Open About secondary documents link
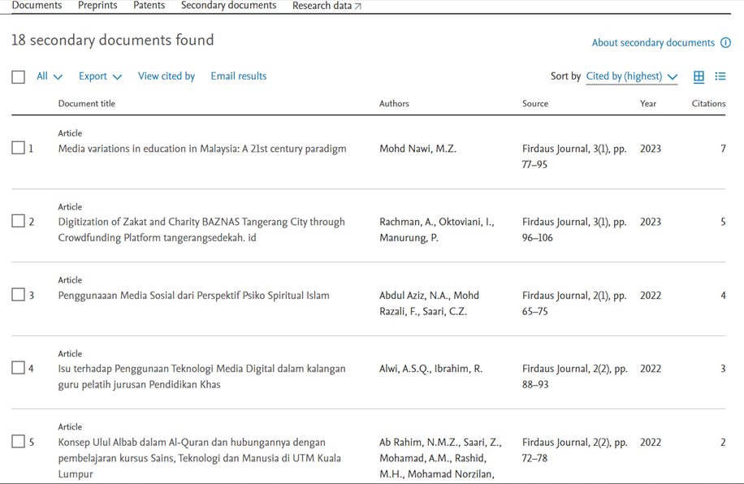The width and height of the screenshot is (744, 484). pyautogui.click(x=653, y=43)
